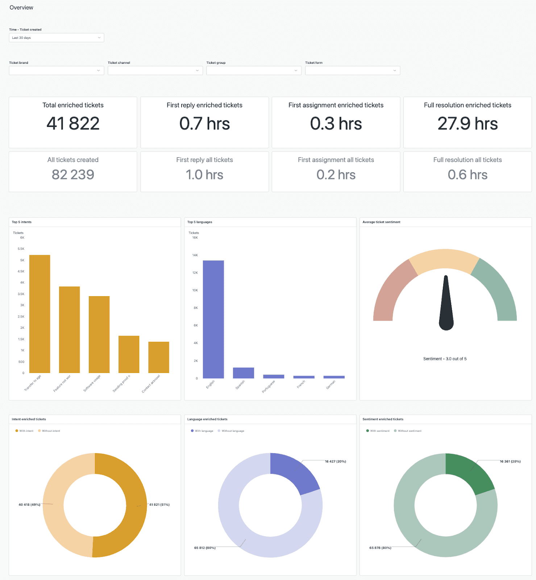536x580 pixels.
Task: Open the Time - Ticket created dropdown
Action: click(x=57, y=38)
